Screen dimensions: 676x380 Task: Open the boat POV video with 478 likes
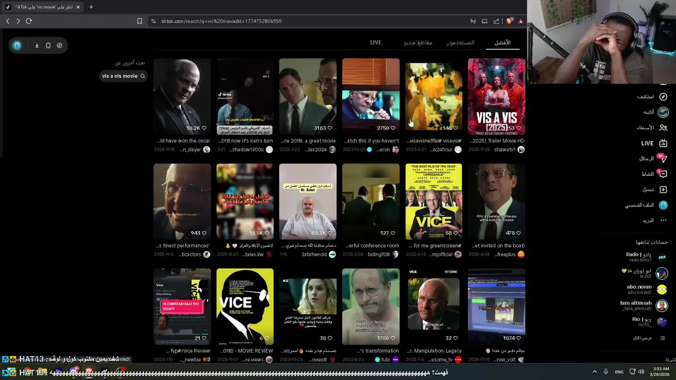coord(496,202)
